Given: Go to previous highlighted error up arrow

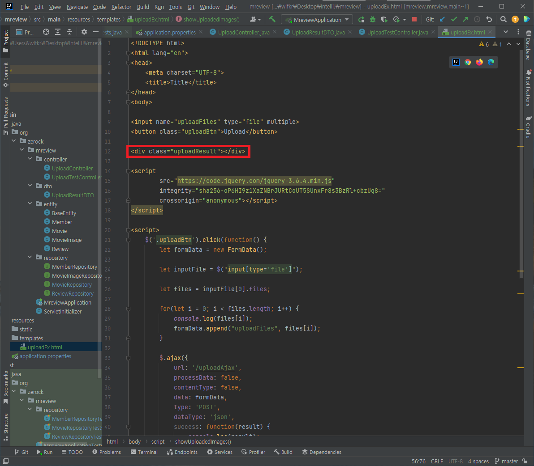Looking at the screenshot, I should click(x=509, y=44).
